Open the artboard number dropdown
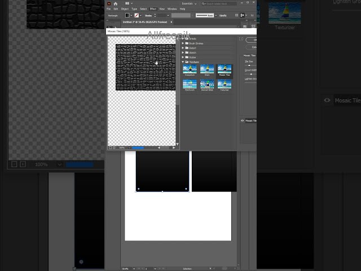 click(x=155, y=269)
